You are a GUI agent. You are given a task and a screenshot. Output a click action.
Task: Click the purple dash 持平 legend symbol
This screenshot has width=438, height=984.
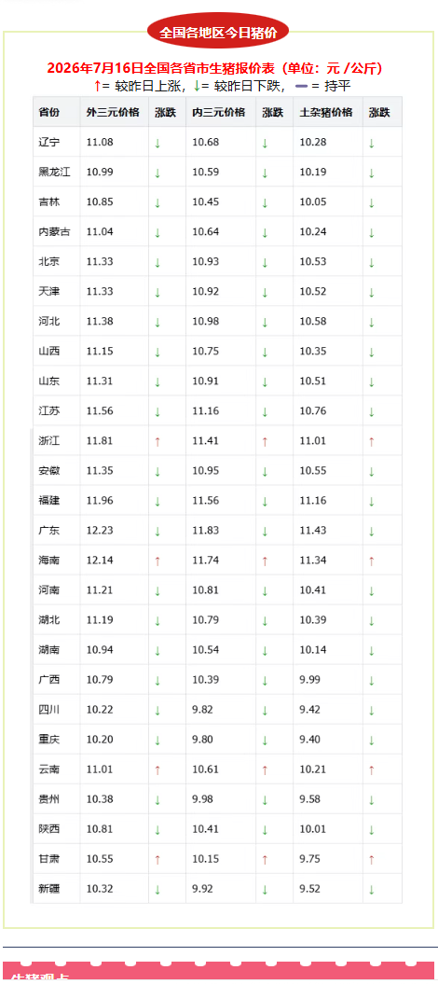[x=301, y=86]
